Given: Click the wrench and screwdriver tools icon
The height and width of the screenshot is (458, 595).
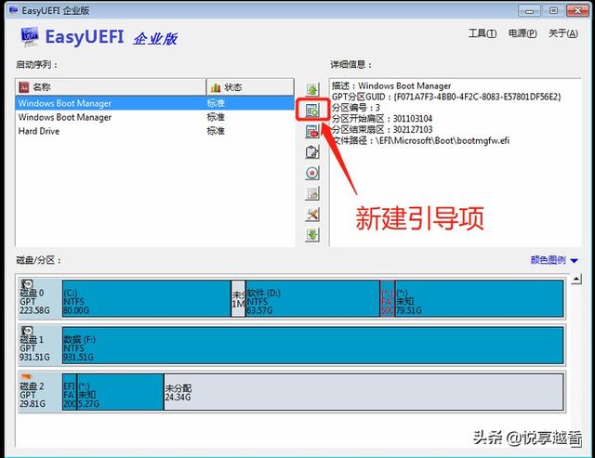Looking at the screenshot, I should coord(312,215).
